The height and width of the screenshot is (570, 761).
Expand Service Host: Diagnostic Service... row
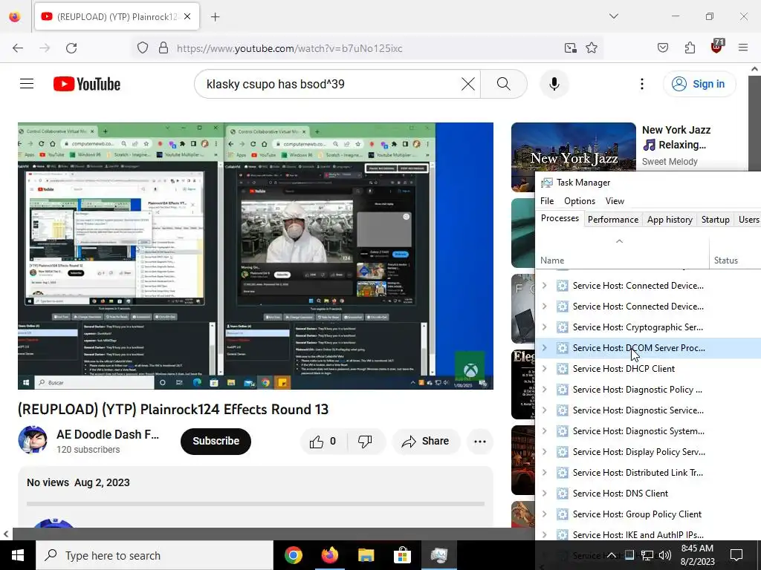pos(545,410)
